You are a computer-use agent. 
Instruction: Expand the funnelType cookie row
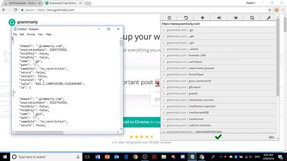(x=218, y=75)
